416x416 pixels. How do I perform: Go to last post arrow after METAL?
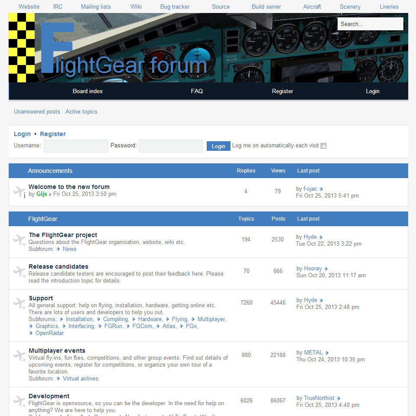327,353
